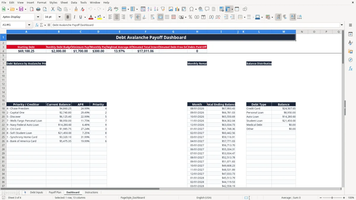Open the Borders dropdown arrow

tap(244, 17)
